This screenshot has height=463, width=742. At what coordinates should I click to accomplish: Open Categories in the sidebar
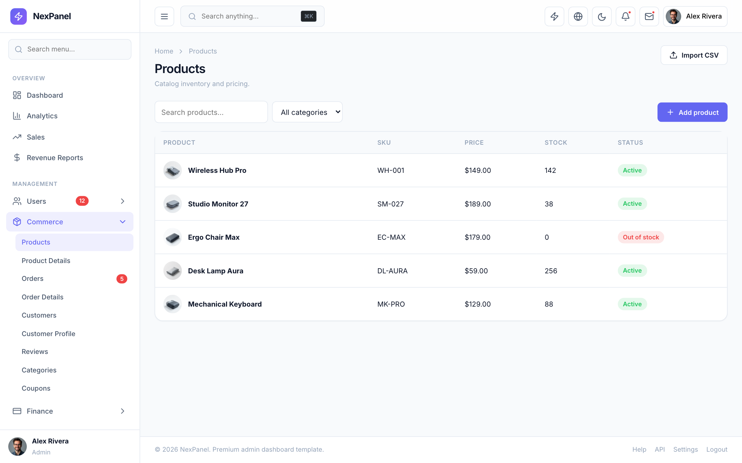[x=74, y=370]
